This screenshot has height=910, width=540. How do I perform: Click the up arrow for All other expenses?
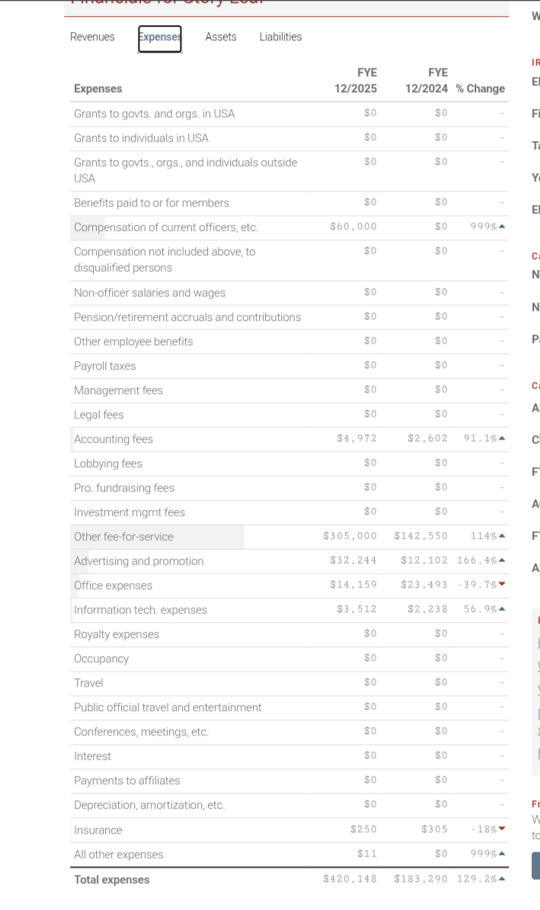(x=502, y=853)
